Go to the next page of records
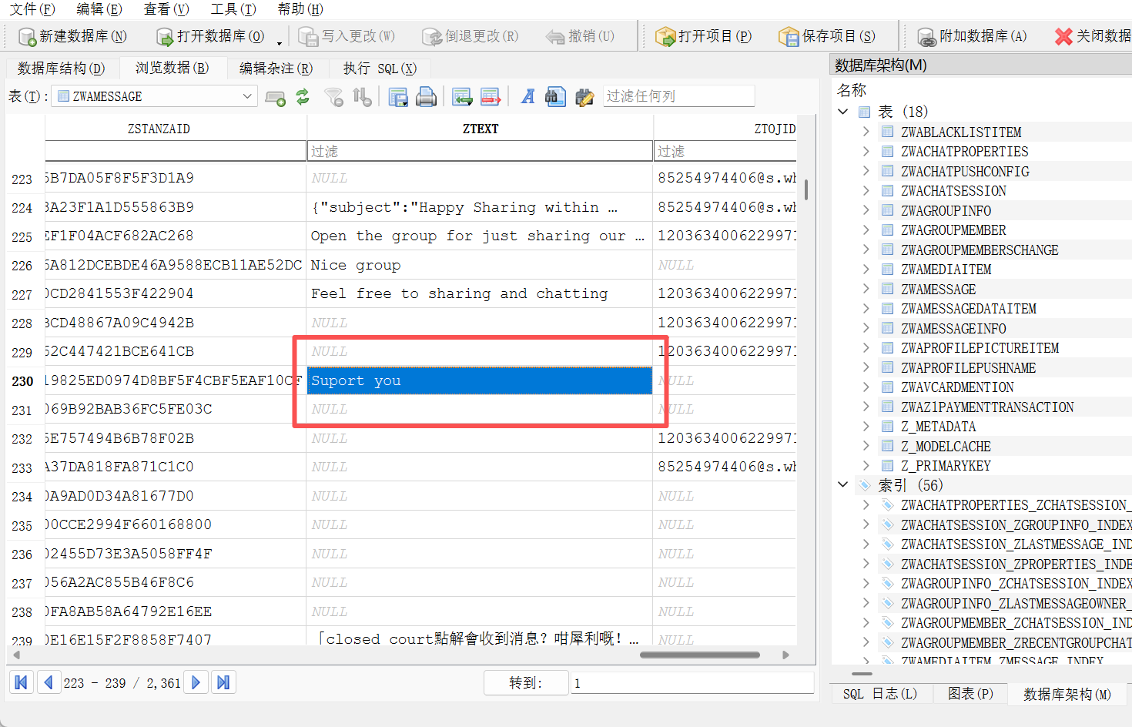This screenshot has width=1132, height=727. (196, 682)
